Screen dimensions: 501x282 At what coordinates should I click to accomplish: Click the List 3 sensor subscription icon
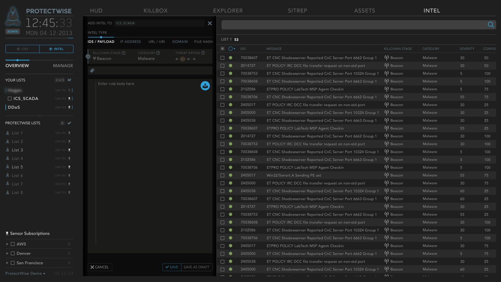(x=69, y=150)
